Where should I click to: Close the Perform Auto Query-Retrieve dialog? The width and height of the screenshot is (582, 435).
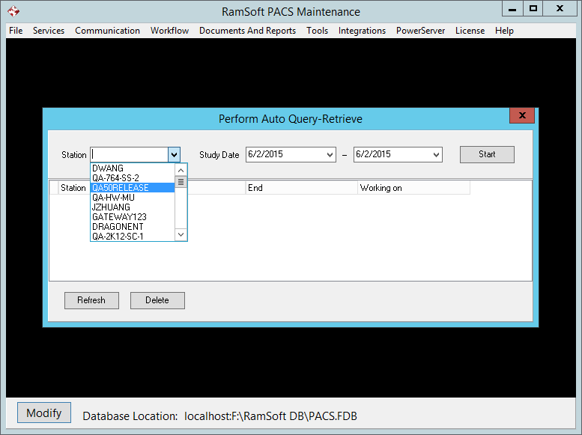pos(521,115)
